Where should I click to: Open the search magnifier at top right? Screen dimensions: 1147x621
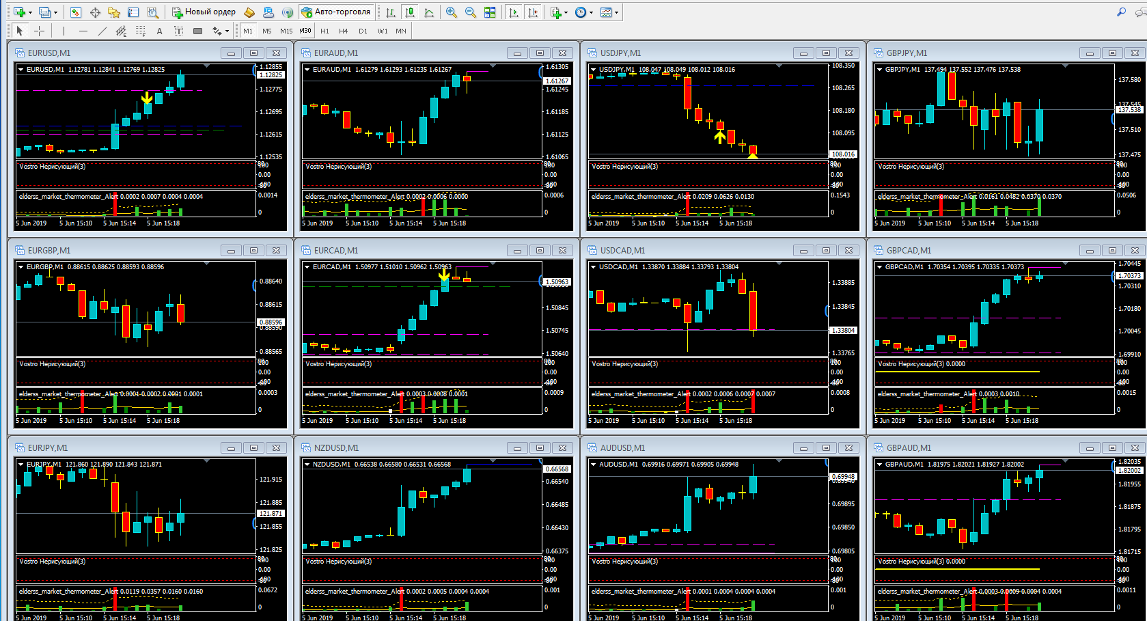(1121, 12)
